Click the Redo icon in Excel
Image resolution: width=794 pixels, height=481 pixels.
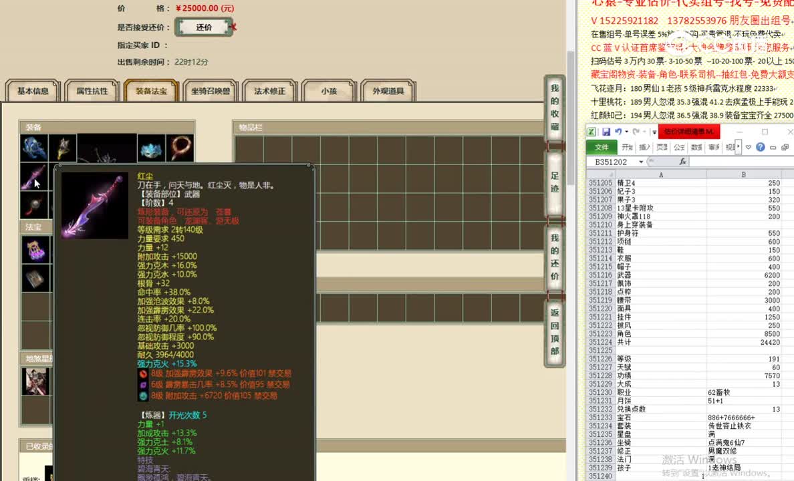pos(635,132)
